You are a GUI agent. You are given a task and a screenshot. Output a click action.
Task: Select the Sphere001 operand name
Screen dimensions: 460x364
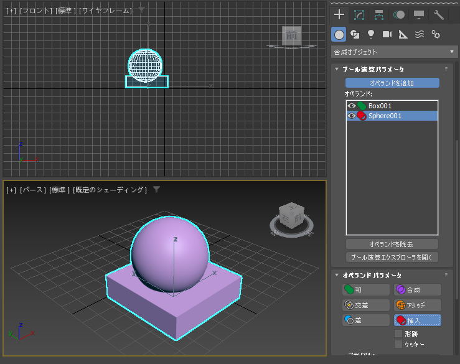pos(385,116)
